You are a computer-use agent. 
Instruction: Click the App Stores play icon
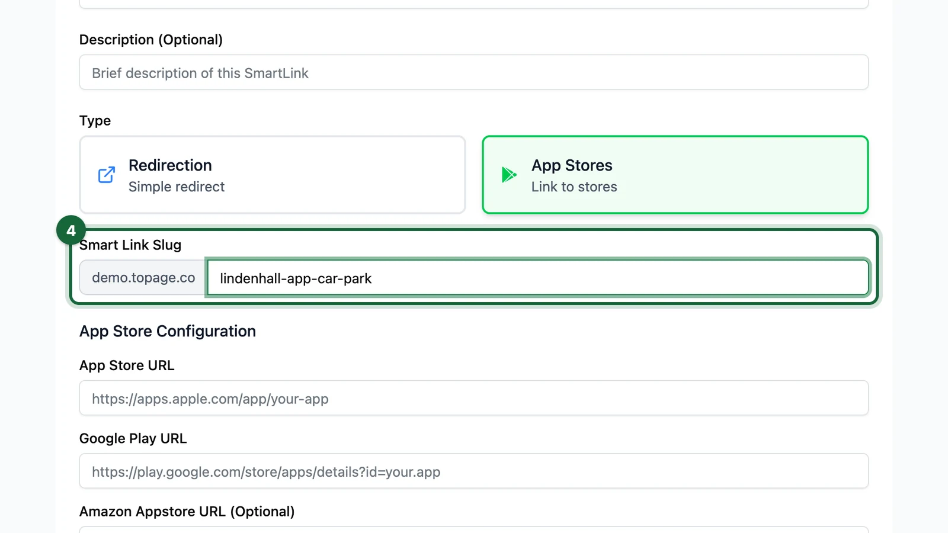click(x=509, y=175)
